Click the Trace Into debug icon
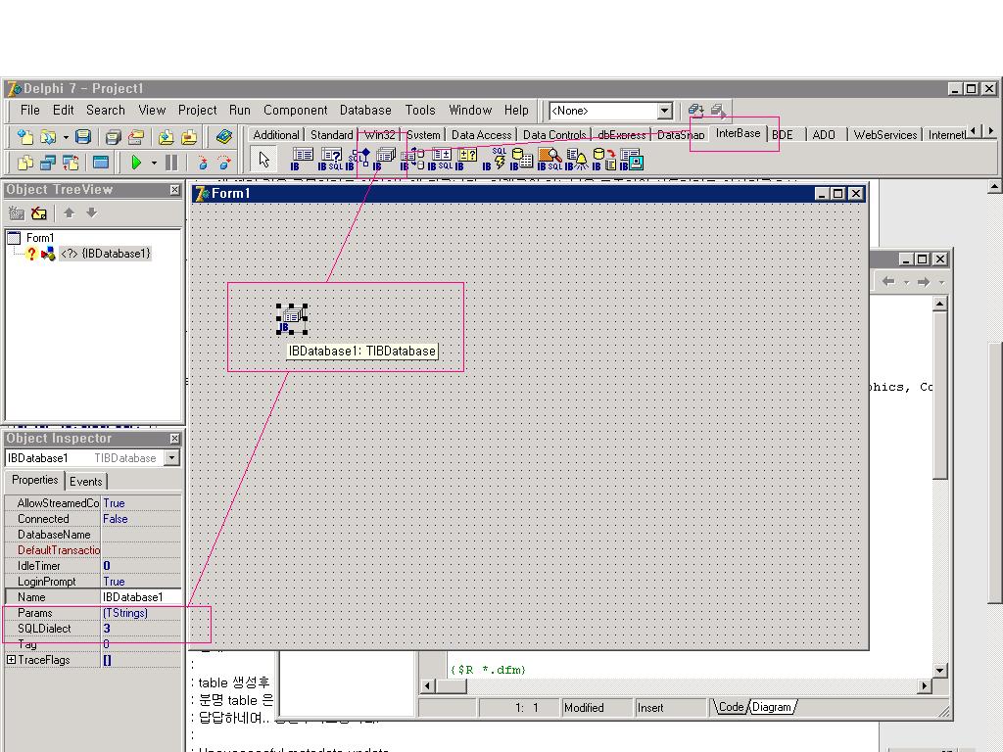The width and height of the screenshot is (1003, 752). [203, 163]
